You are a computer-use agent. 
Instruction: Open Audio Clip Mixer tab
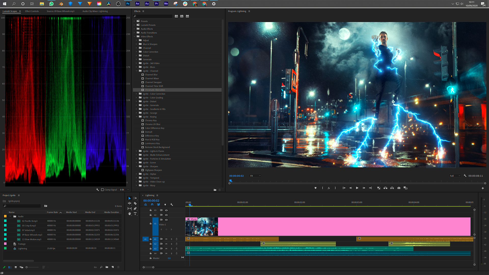tap(95, 11)
